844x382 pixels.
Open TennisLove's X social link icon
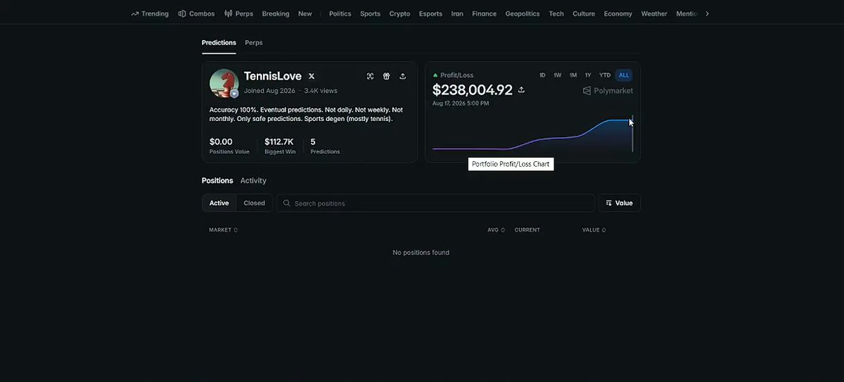coord(312,76)
